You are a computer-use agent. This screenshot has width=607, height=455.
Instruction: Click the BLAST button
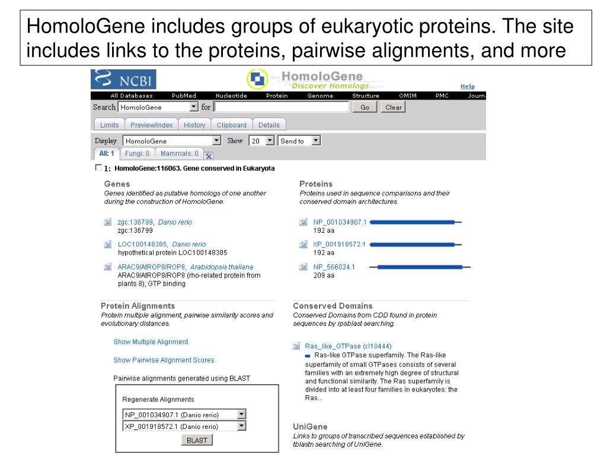[197, 440]
